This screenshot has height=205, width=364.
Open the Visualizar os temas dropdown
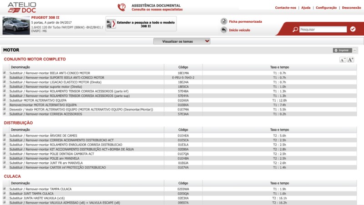click(182, 41)
